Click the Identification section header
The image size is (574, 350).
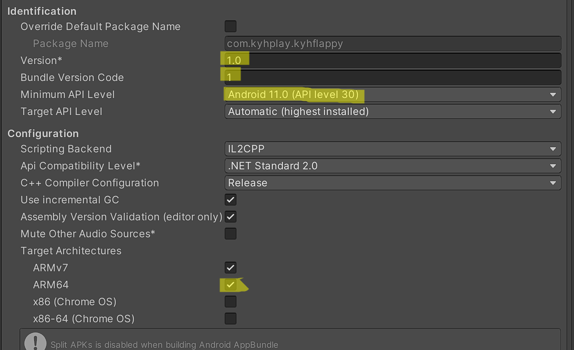click(42, 11)
